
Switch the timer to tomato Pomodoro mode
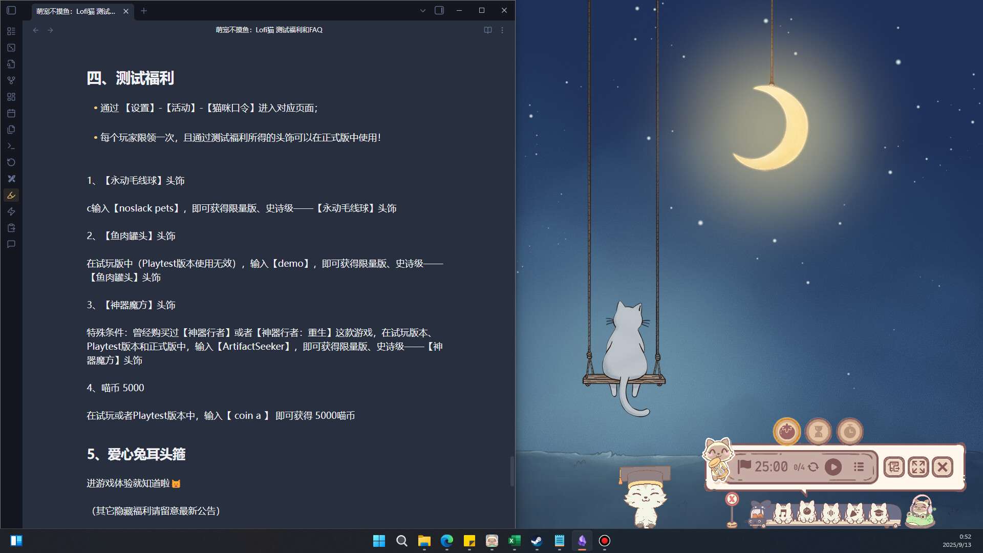point(787,430)
